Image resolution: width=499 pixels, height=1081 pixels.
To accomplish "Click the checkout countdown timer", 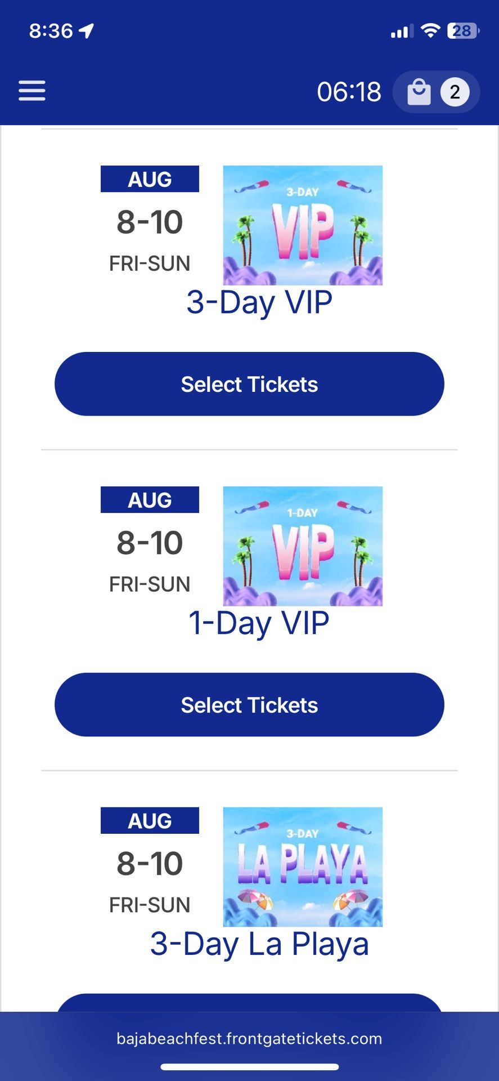I will (349, 92).
